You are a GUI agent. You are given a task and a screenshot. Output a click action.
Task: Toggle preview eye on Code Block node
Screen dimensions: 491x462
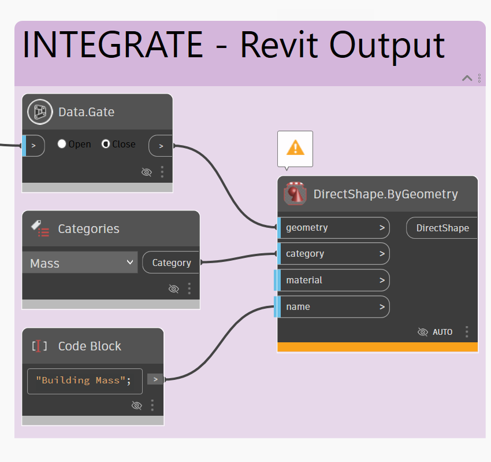tap(137, 405)
